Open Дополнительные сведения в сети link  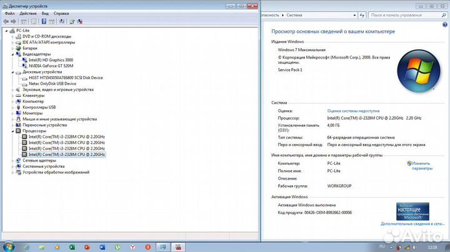(412, 224)
